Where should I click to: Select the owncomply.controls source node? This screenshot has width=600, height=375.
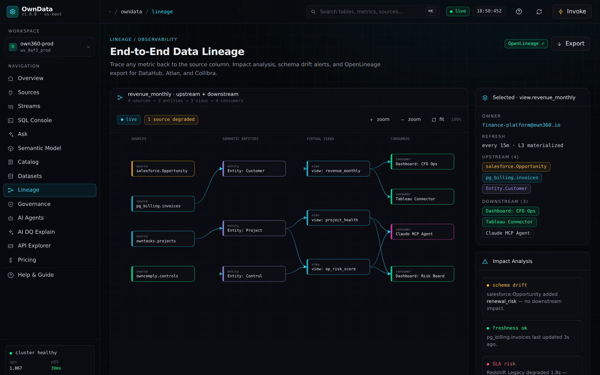coord(163,274)
